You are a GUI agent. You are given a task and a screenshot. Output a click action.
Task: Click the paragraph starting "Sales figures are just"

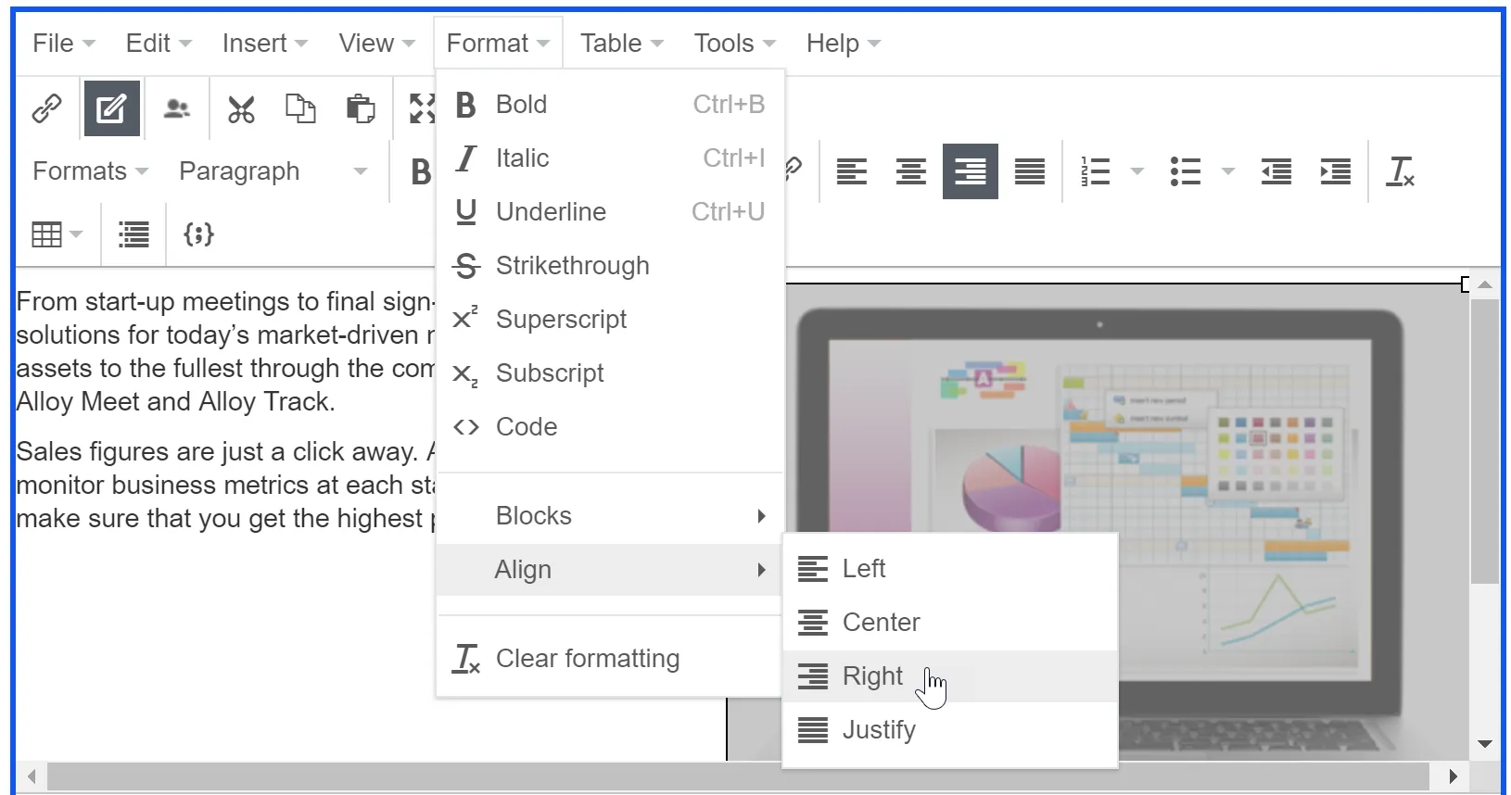click(226, 486)
